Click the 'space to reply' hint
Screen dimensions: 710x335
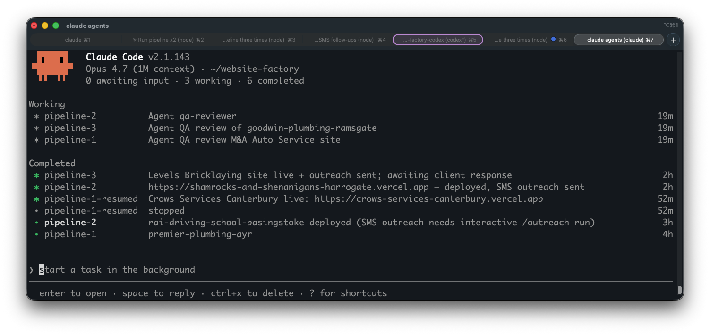click(159, 293)
